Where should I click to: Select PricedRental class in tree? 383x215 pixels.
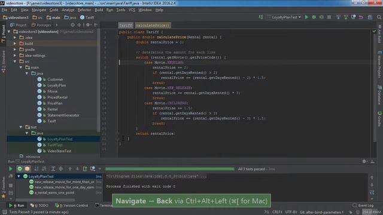(x=57, y=97)
